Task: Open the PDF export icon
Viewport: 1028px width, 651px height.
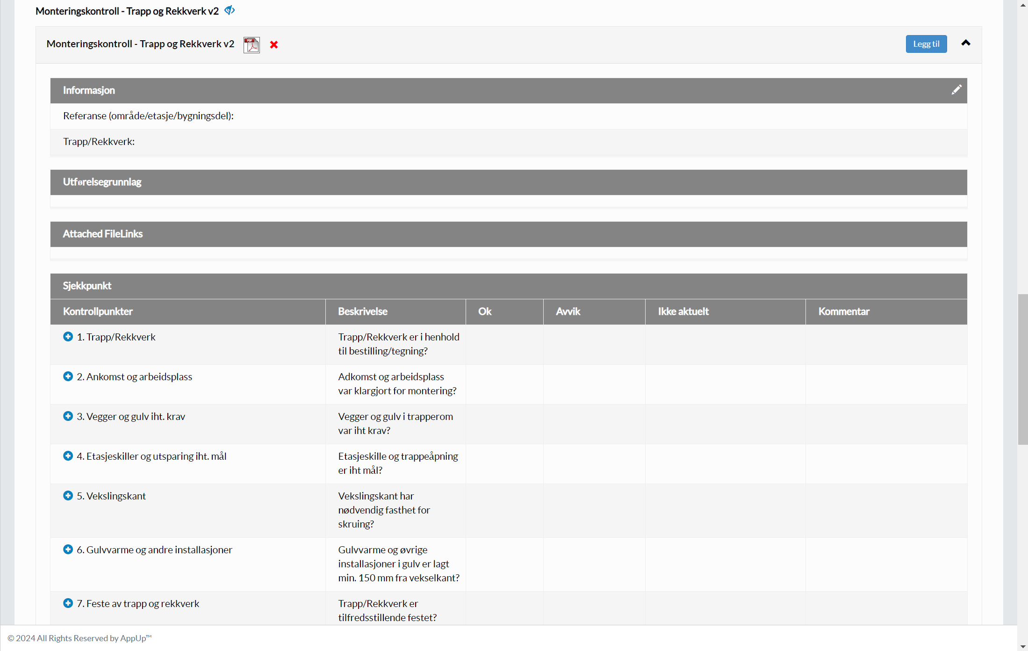Action: (x=252, y=45)
